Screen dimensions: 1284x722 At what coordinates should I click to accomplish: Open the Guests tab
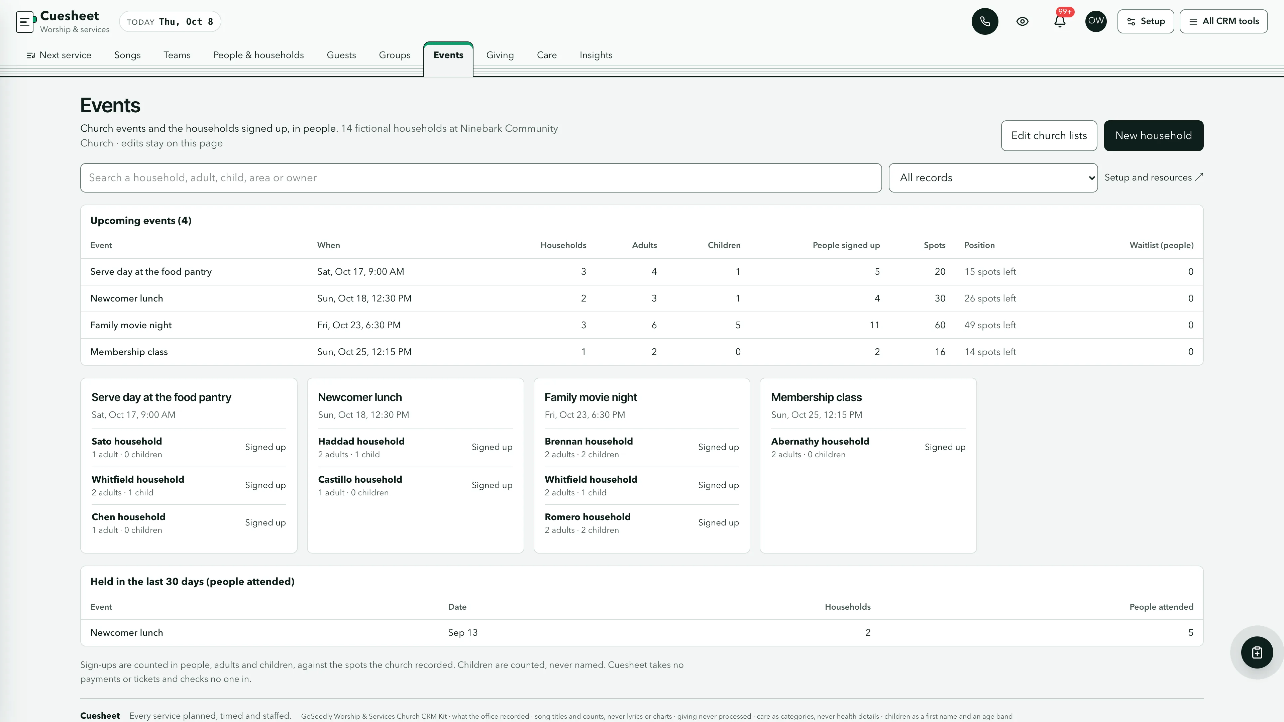click(341, 55)
